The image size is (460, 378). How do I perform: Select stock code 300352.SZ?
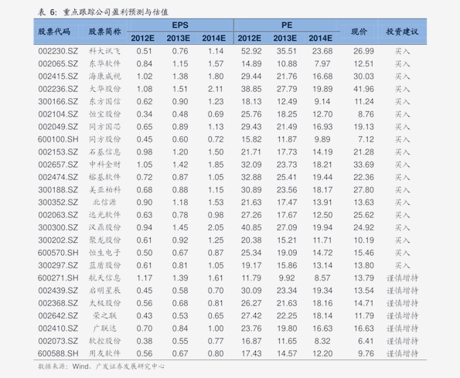58,203
